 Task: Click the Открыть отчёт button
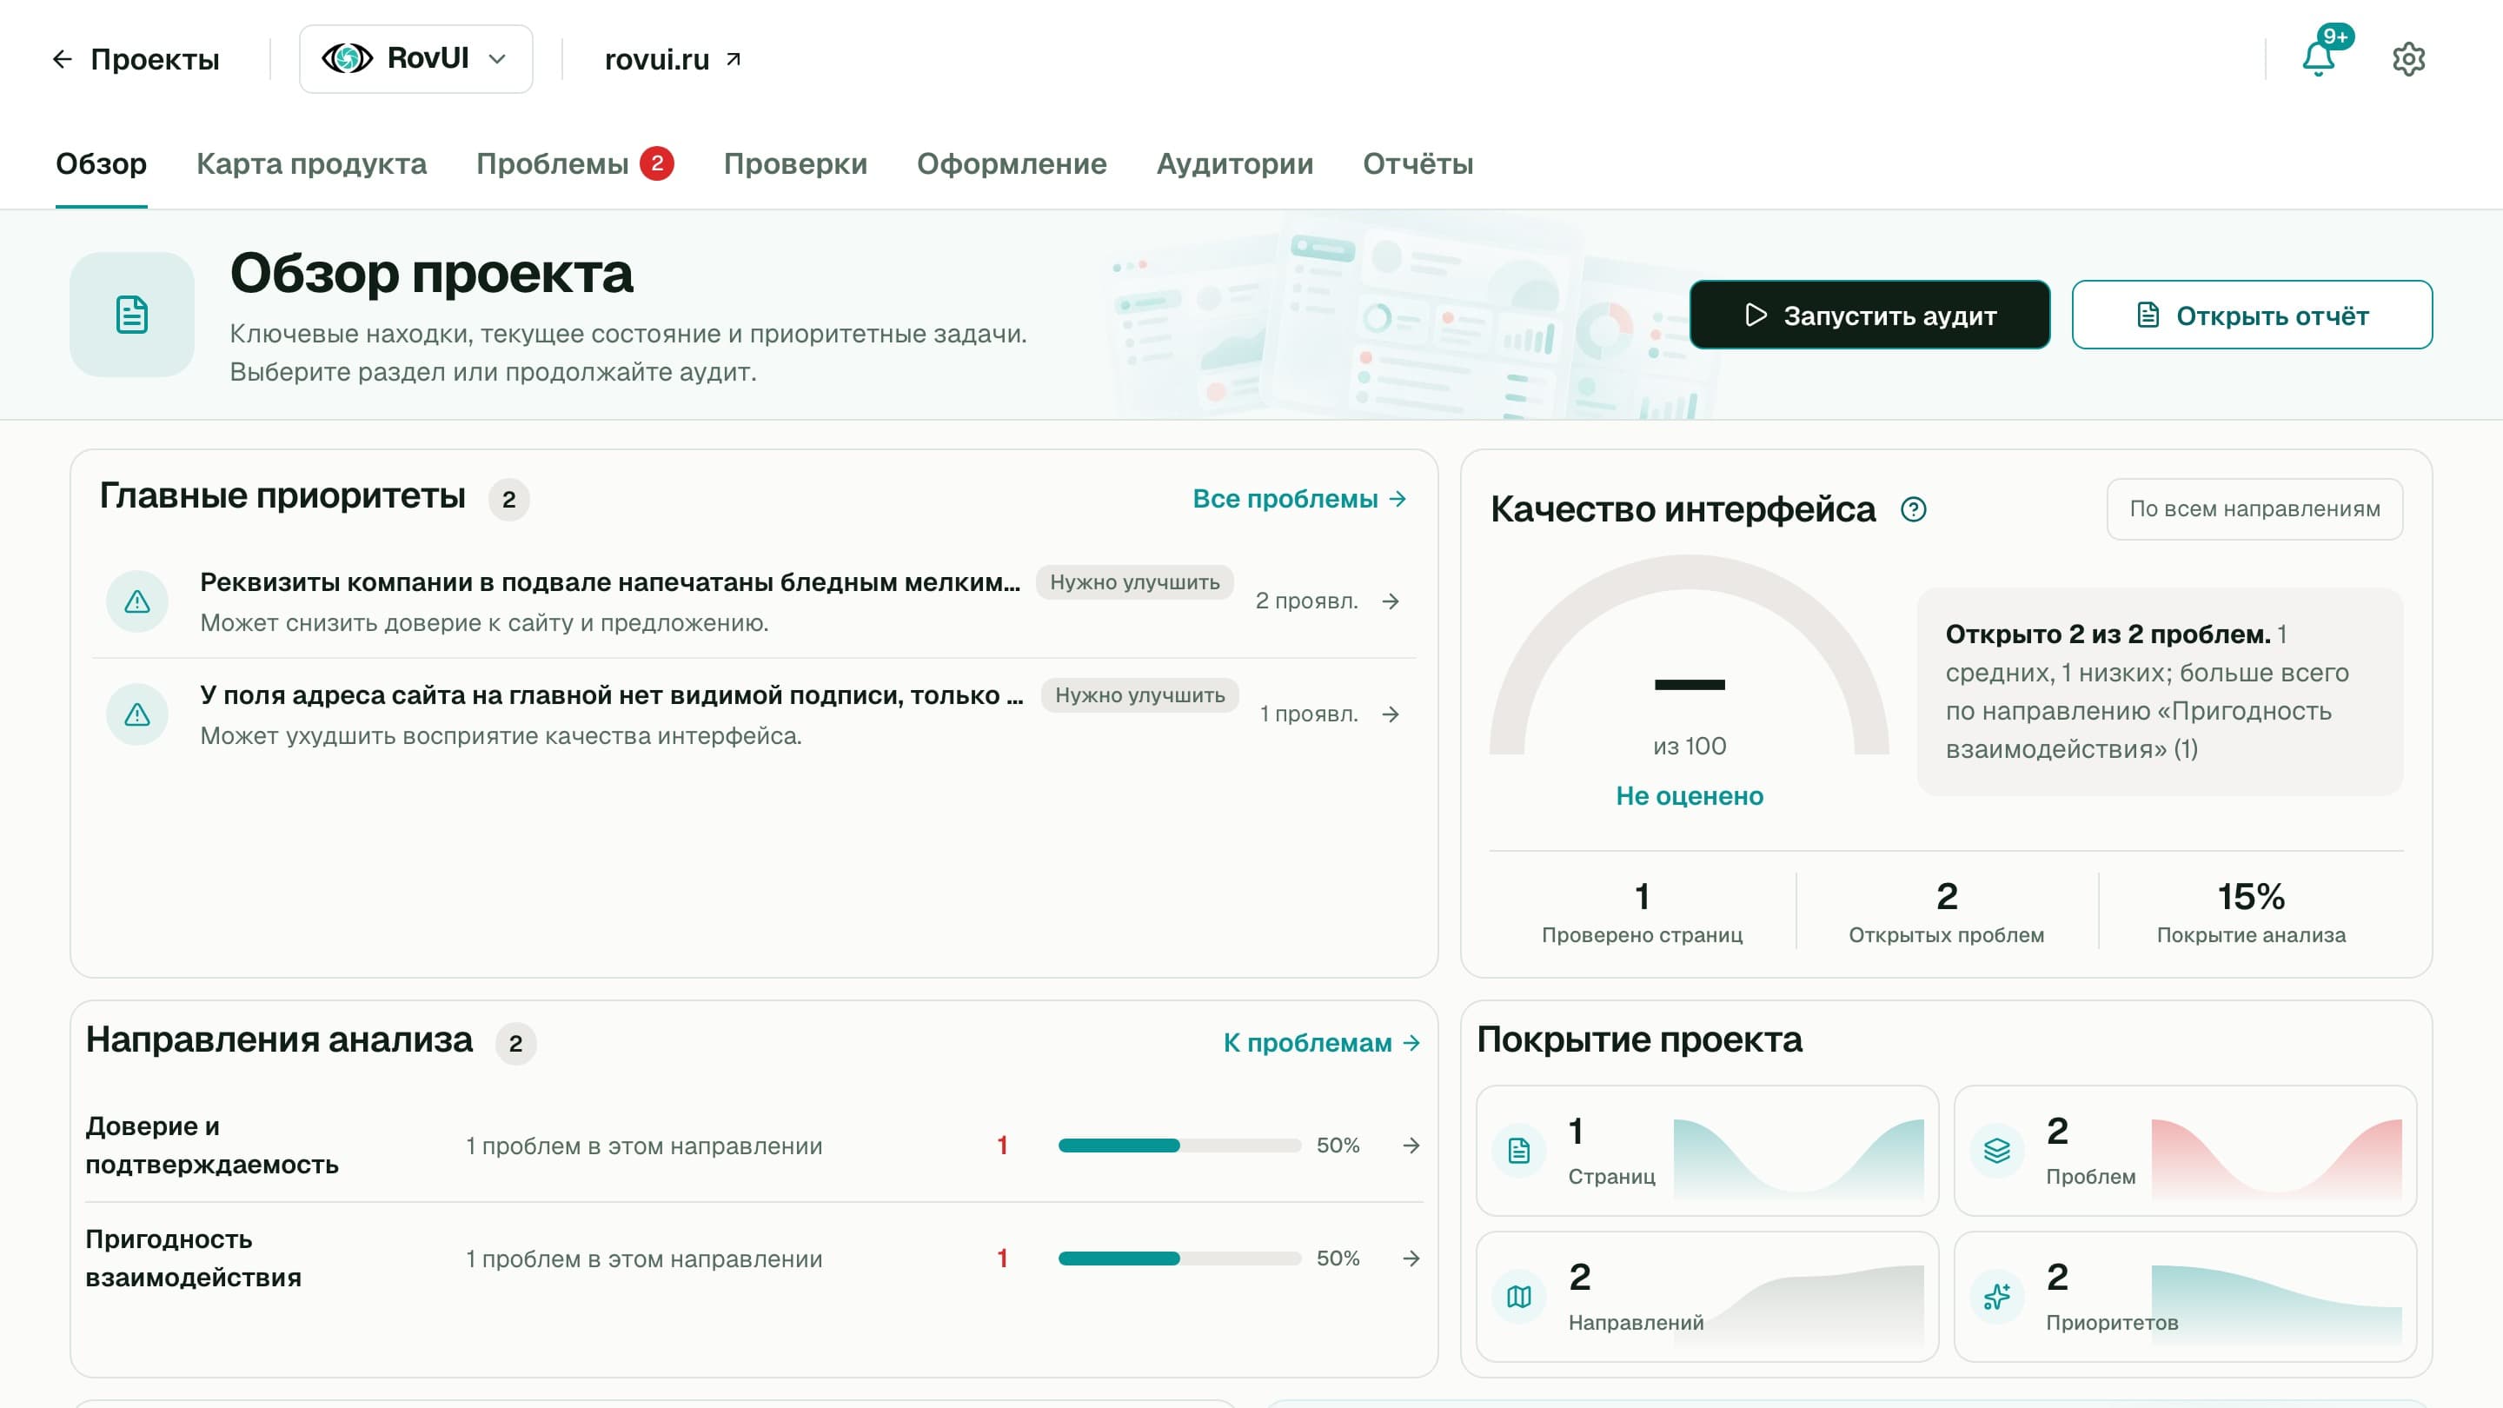[x=2251, y=315]
